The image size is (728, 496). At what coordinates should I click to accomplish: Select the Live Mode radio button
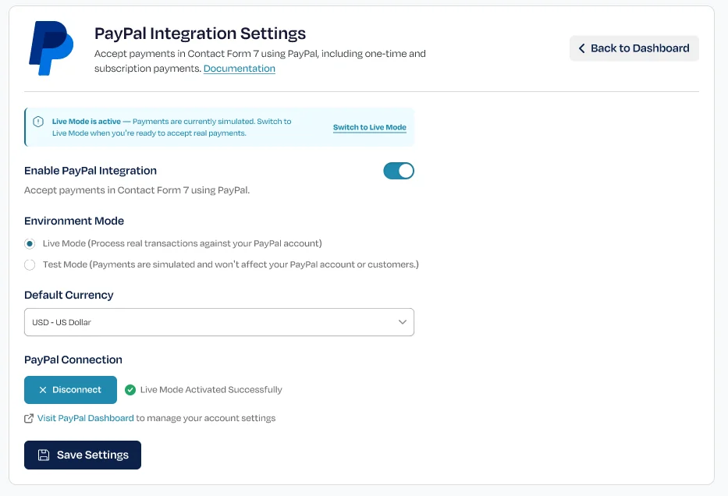[x=30, y=243]
